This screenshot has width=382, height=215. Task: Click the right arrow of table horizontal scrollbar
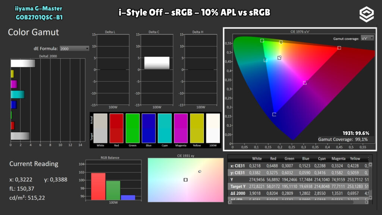(x=367, y=202)
